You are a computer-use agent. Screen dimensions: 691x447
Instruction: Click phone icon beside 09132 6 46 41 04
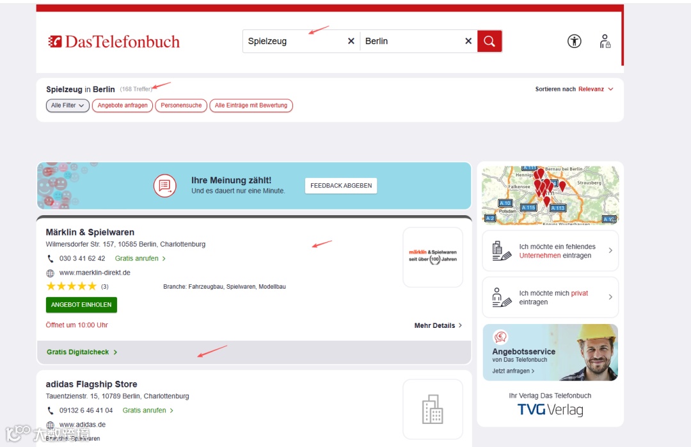(51, 410)
